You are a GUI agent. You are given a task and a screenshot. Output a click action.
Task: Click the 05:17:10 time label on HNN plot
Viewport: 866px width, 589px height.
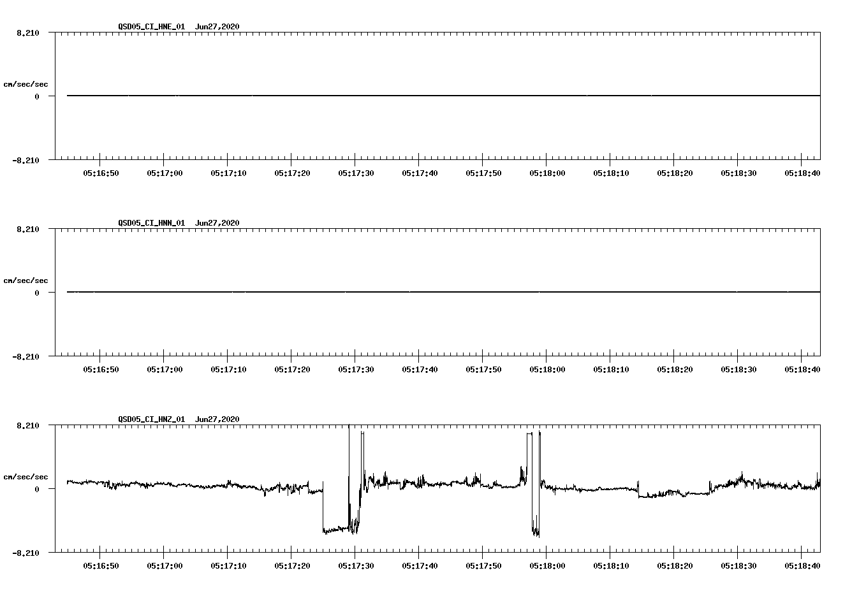point(228,370)
